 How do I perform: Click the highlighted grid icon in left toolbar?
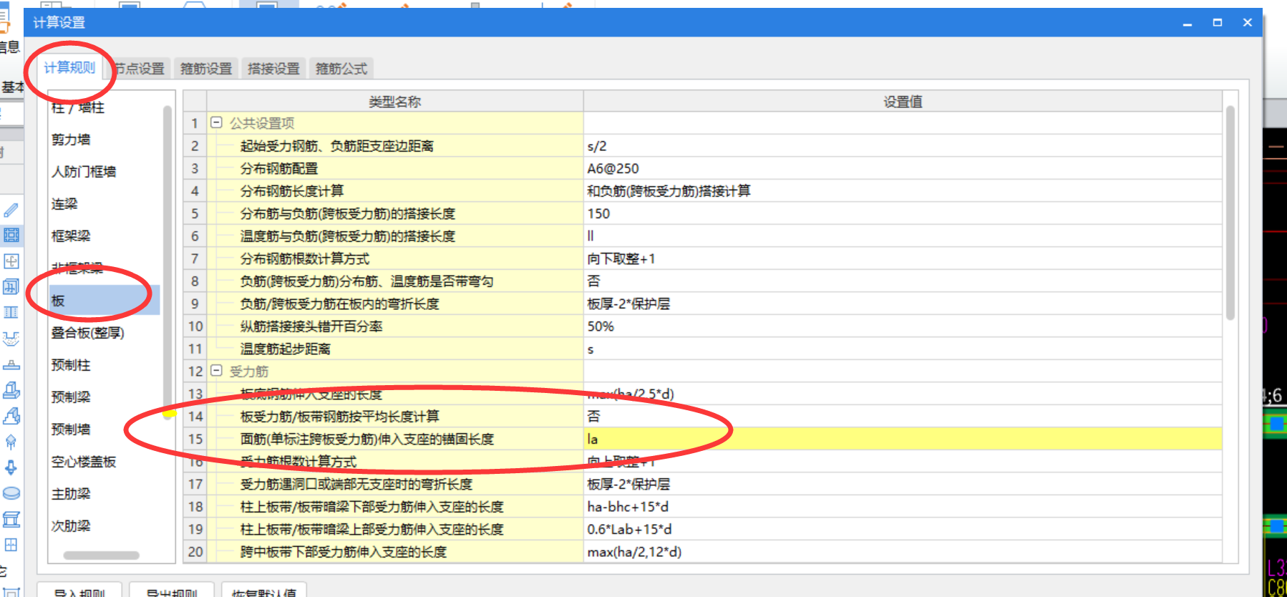point(11,236)
